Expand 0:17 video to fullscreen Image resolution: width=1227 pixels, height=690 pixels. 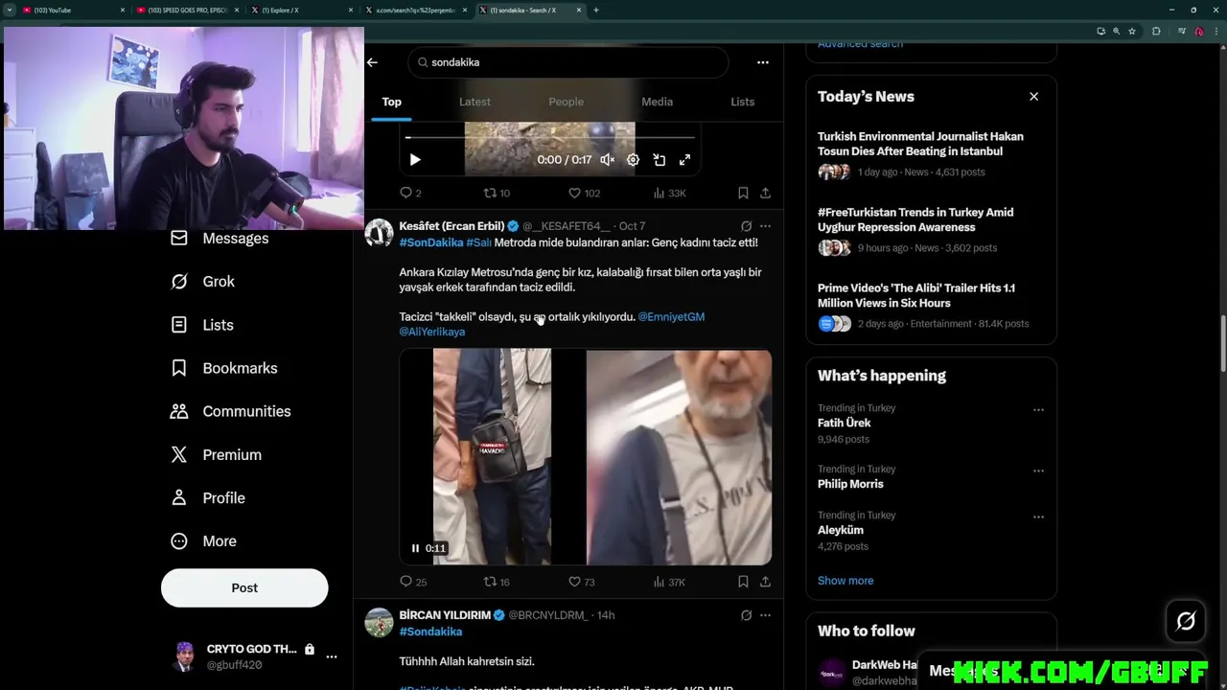684,160
